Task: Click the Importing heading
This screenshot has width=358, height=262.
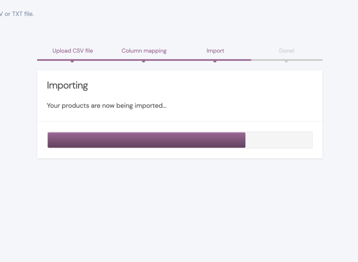Action: tap(67, 85)
